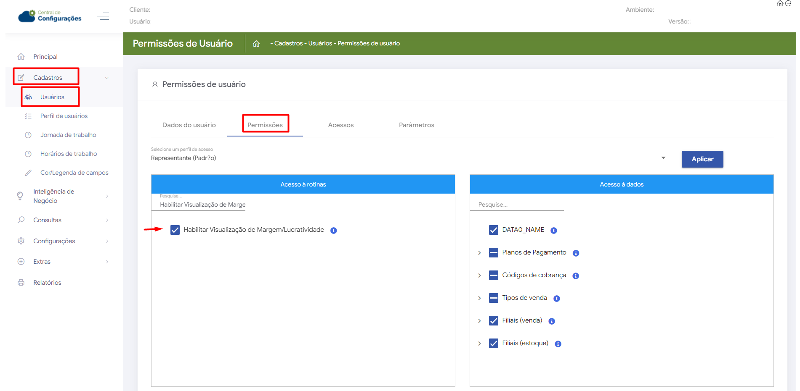This screenshot has width=800, height=391.
Task: Switch to the Parâmetros tab
Action: (416, 125)
